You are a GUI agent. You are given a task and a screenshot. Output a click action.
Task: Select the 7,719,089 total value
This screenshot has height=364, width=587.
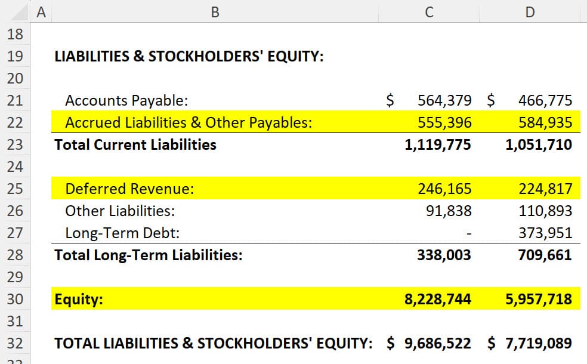531,343
